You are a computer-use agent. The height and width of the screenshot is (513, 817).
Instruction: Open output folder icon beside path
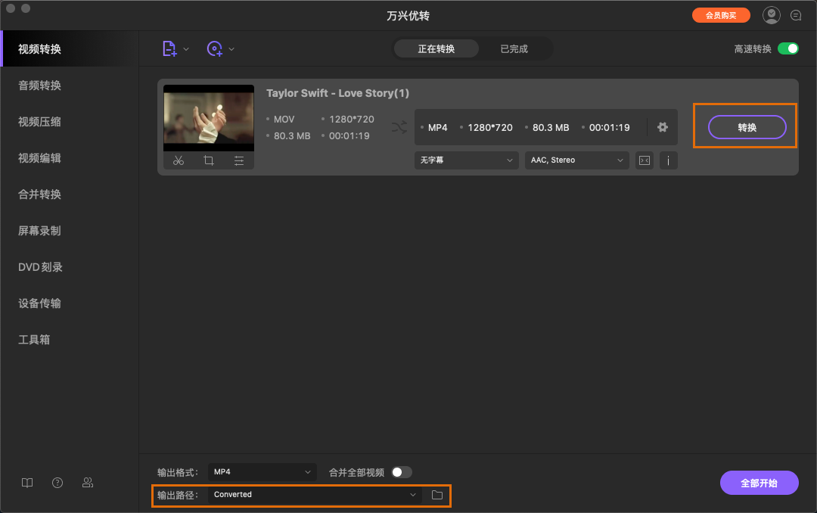pyautogui.click(x=436, y=495)
